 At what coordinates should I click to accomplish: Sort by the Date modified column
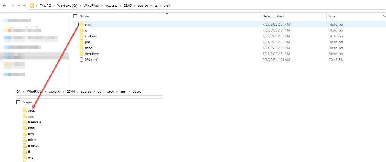273,16
